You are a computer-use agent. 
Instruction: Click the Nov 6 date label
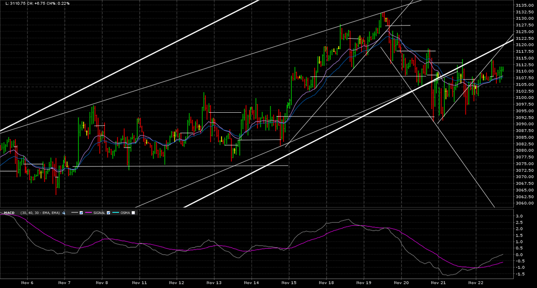coord(27,283)
